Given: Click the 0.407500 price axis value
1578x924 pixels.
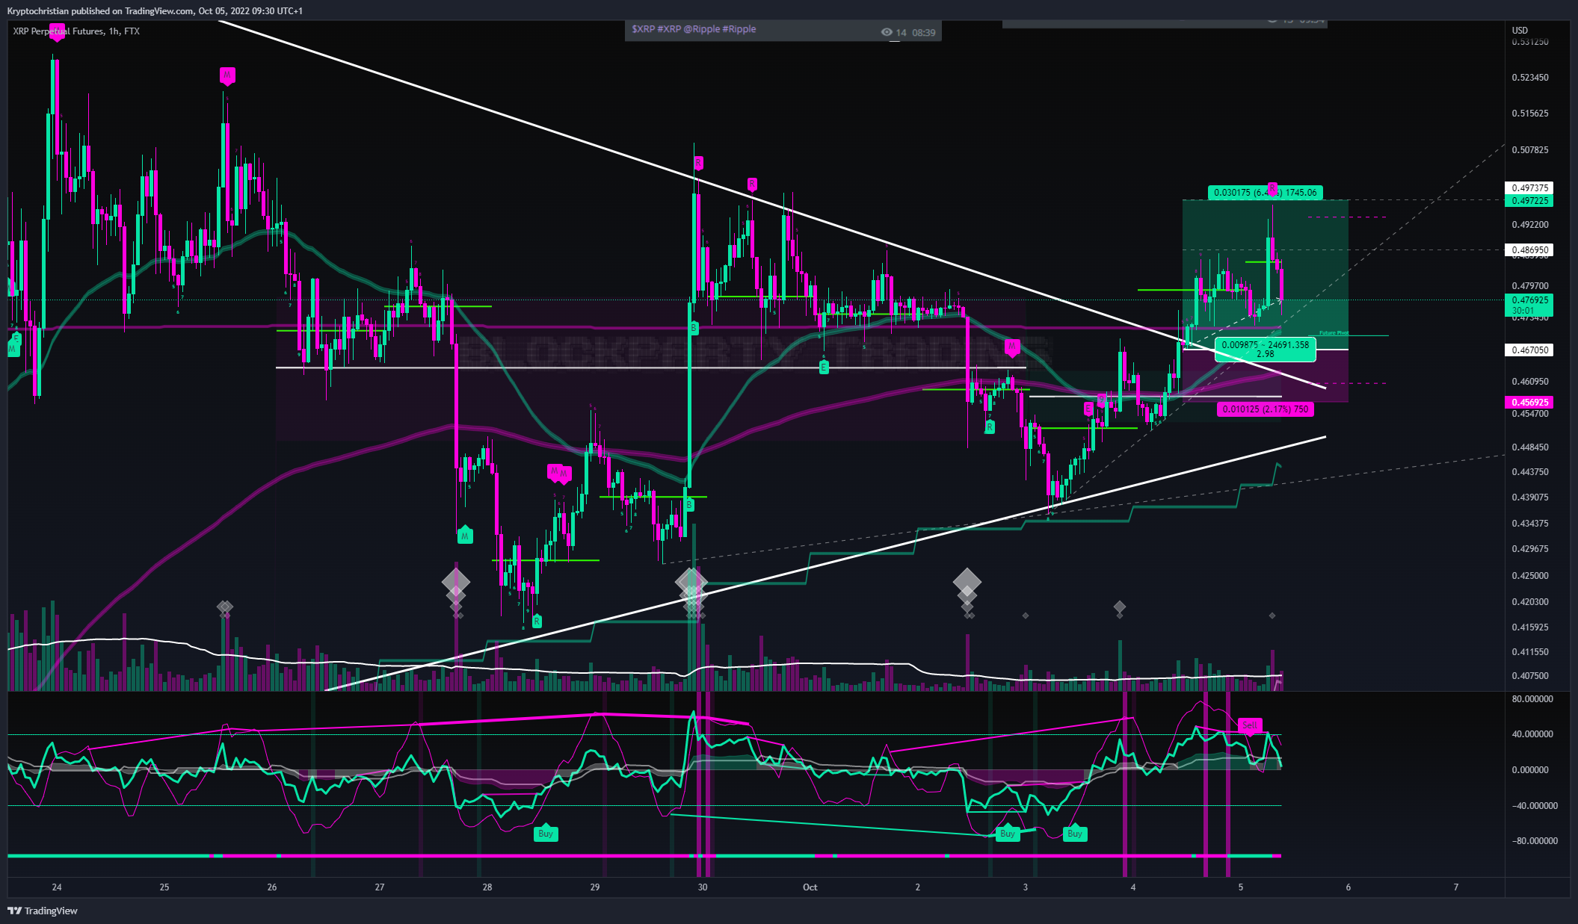Looking at the screenshot, I should click(1530, 676).
